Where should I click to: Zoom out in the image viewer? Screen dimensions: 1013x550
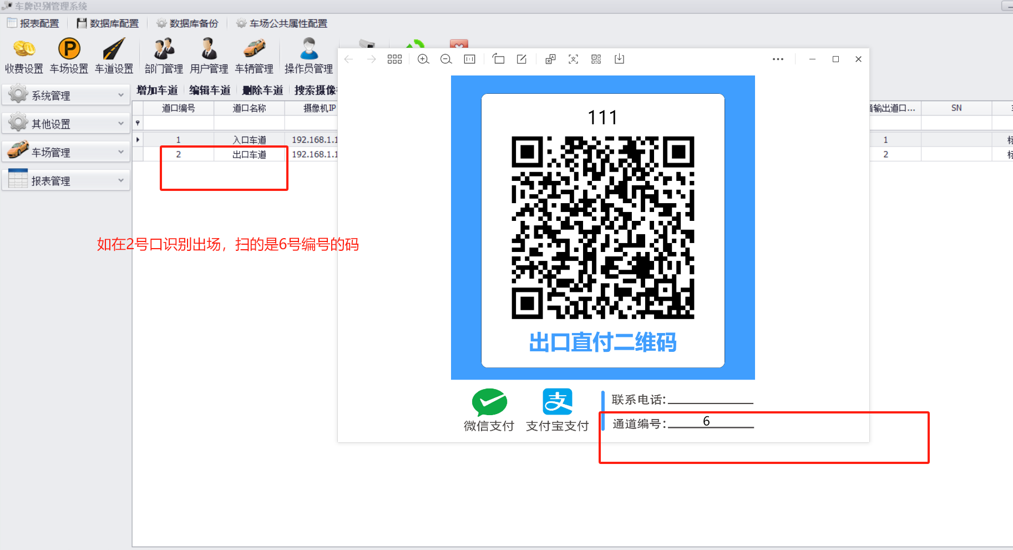pyautogui.click(x=446, y=59)
